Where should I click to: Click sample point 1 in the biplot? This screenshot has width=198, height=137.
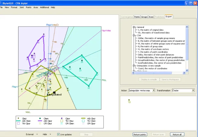(x=22, y=89)
